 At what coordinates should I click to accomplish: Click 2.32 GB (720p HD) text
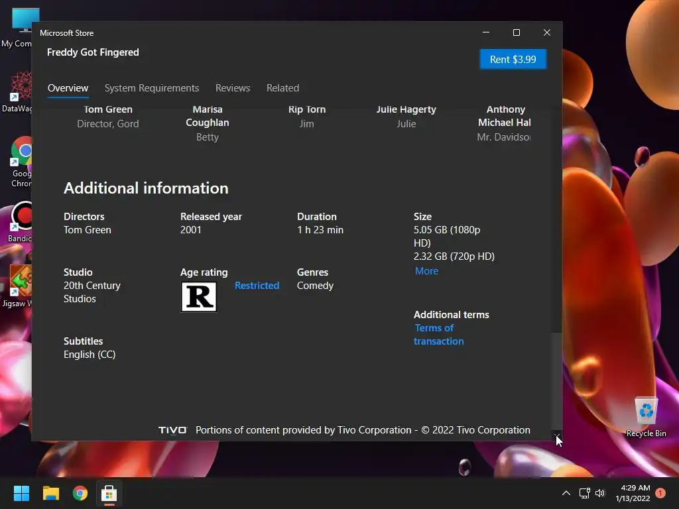click(x=454, y=256)
